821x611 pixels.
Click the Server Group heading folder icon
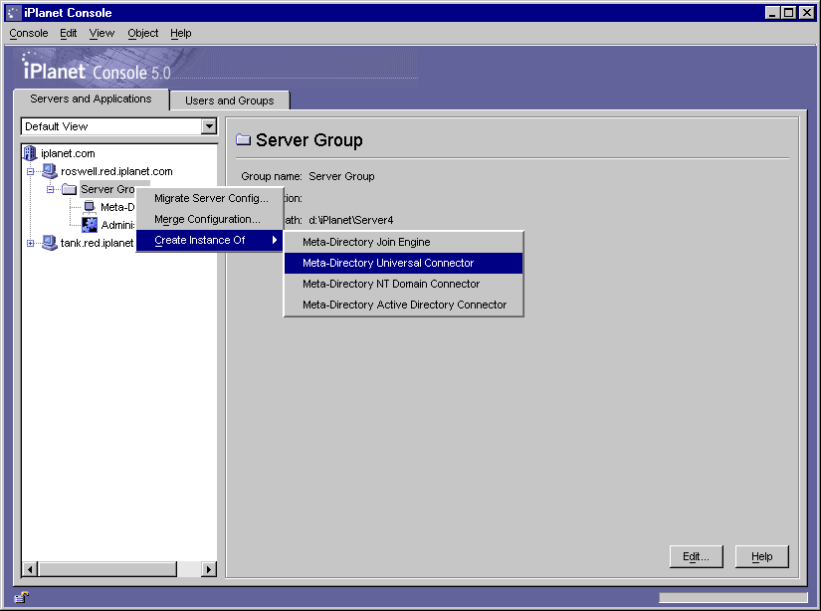tap(243, 139)
